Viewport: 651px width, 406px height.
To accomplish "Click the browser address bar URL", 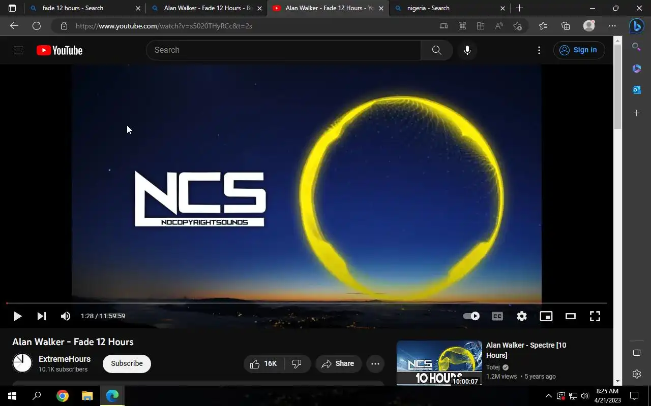I will (164, 26).
